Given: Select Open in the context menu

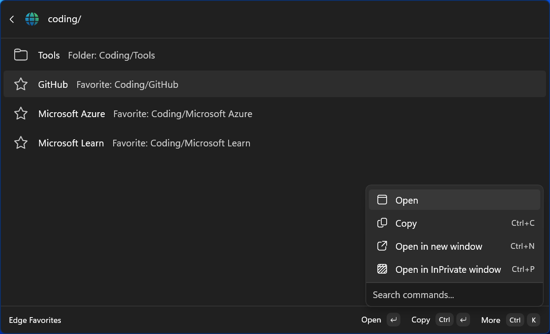Looking at the screenshot, I should coord(455,200).
